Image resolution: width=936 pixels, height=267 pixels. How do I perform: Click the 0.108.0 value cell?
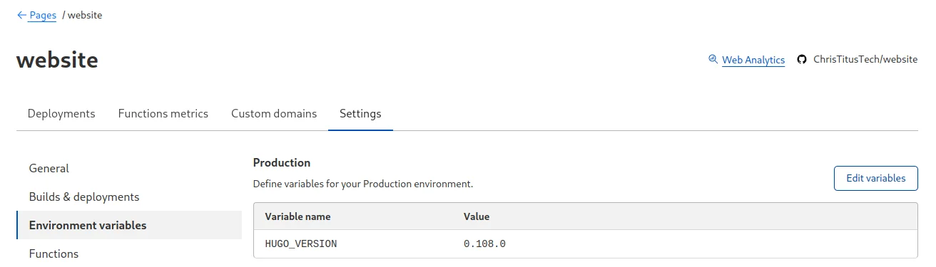485,244
